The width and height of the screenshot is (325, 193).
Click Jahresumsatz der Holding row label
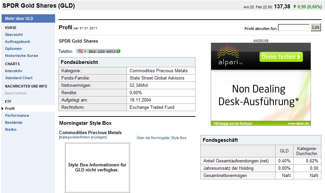click(x=228, y=168)
